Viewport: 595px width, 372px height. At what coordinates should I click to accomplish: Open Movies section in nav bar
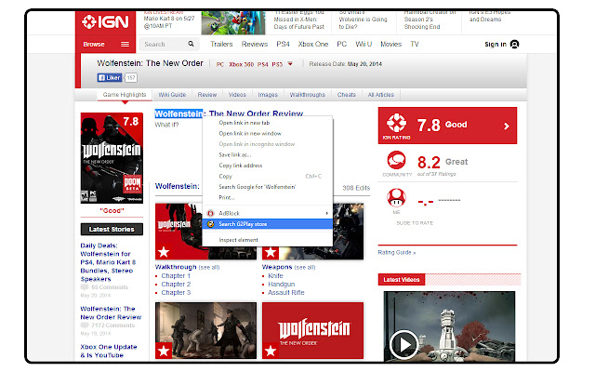point(390,44)
